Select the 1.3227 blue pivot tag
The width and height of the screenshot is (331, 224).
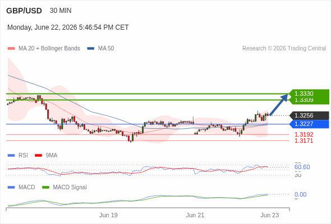pyautogui.click(x=309, y=124)
